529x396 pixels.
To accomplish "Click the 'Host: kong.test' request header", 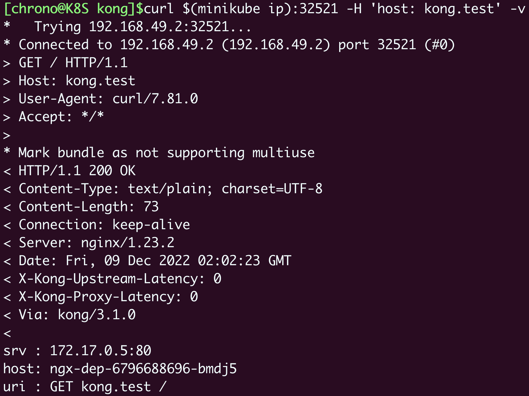I will (77, 81).
